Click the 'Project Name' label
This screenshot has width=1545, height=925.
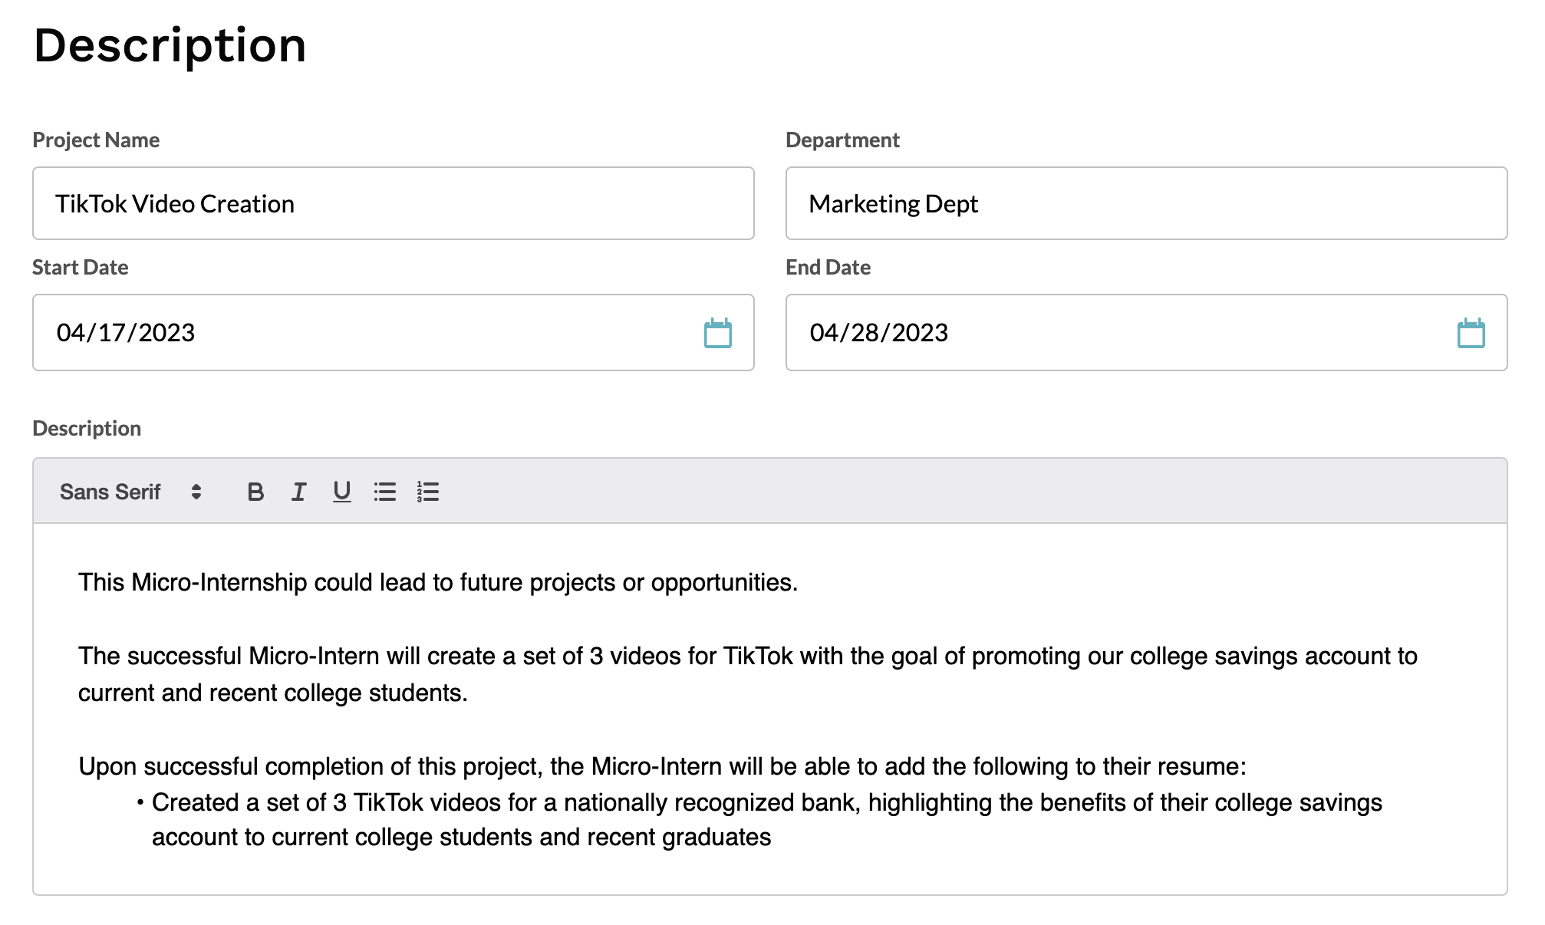point(96,140)
